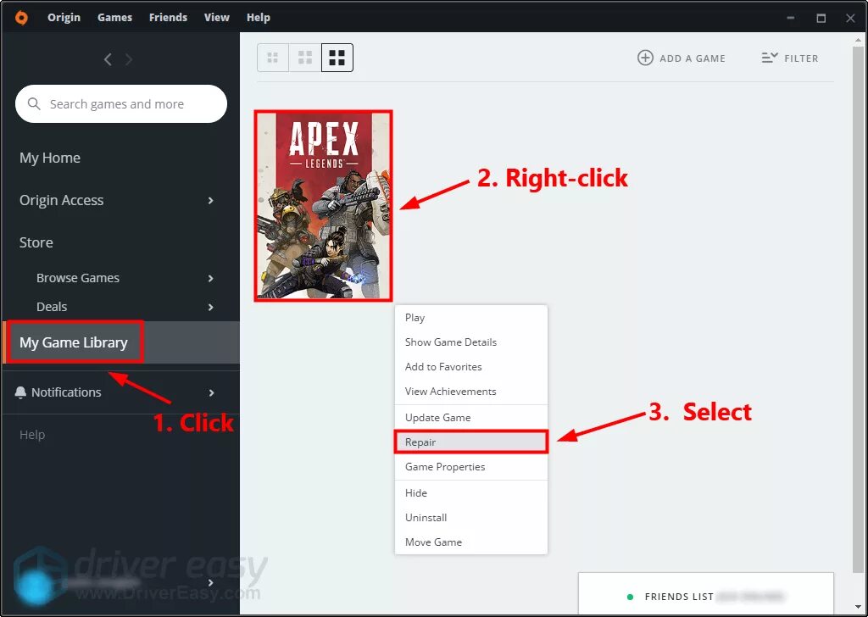
Task: Open the Friends List panel
Action: [x=706, y=594]
